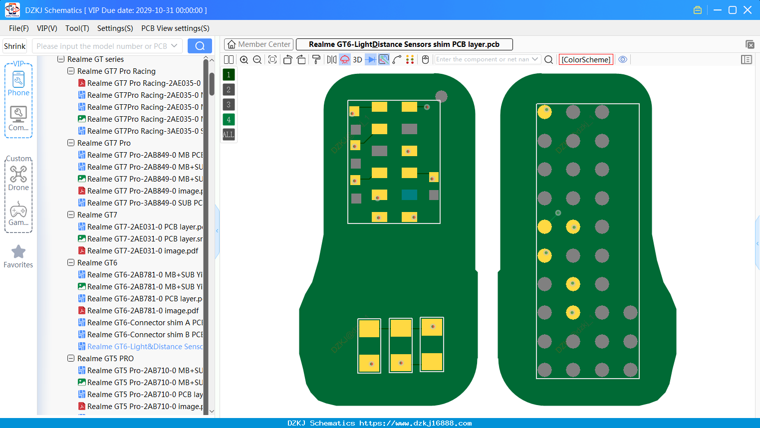Viewport: 760px width, 428px height.
Task: Open the model number dropdown arrow
Action: [174, 46]
